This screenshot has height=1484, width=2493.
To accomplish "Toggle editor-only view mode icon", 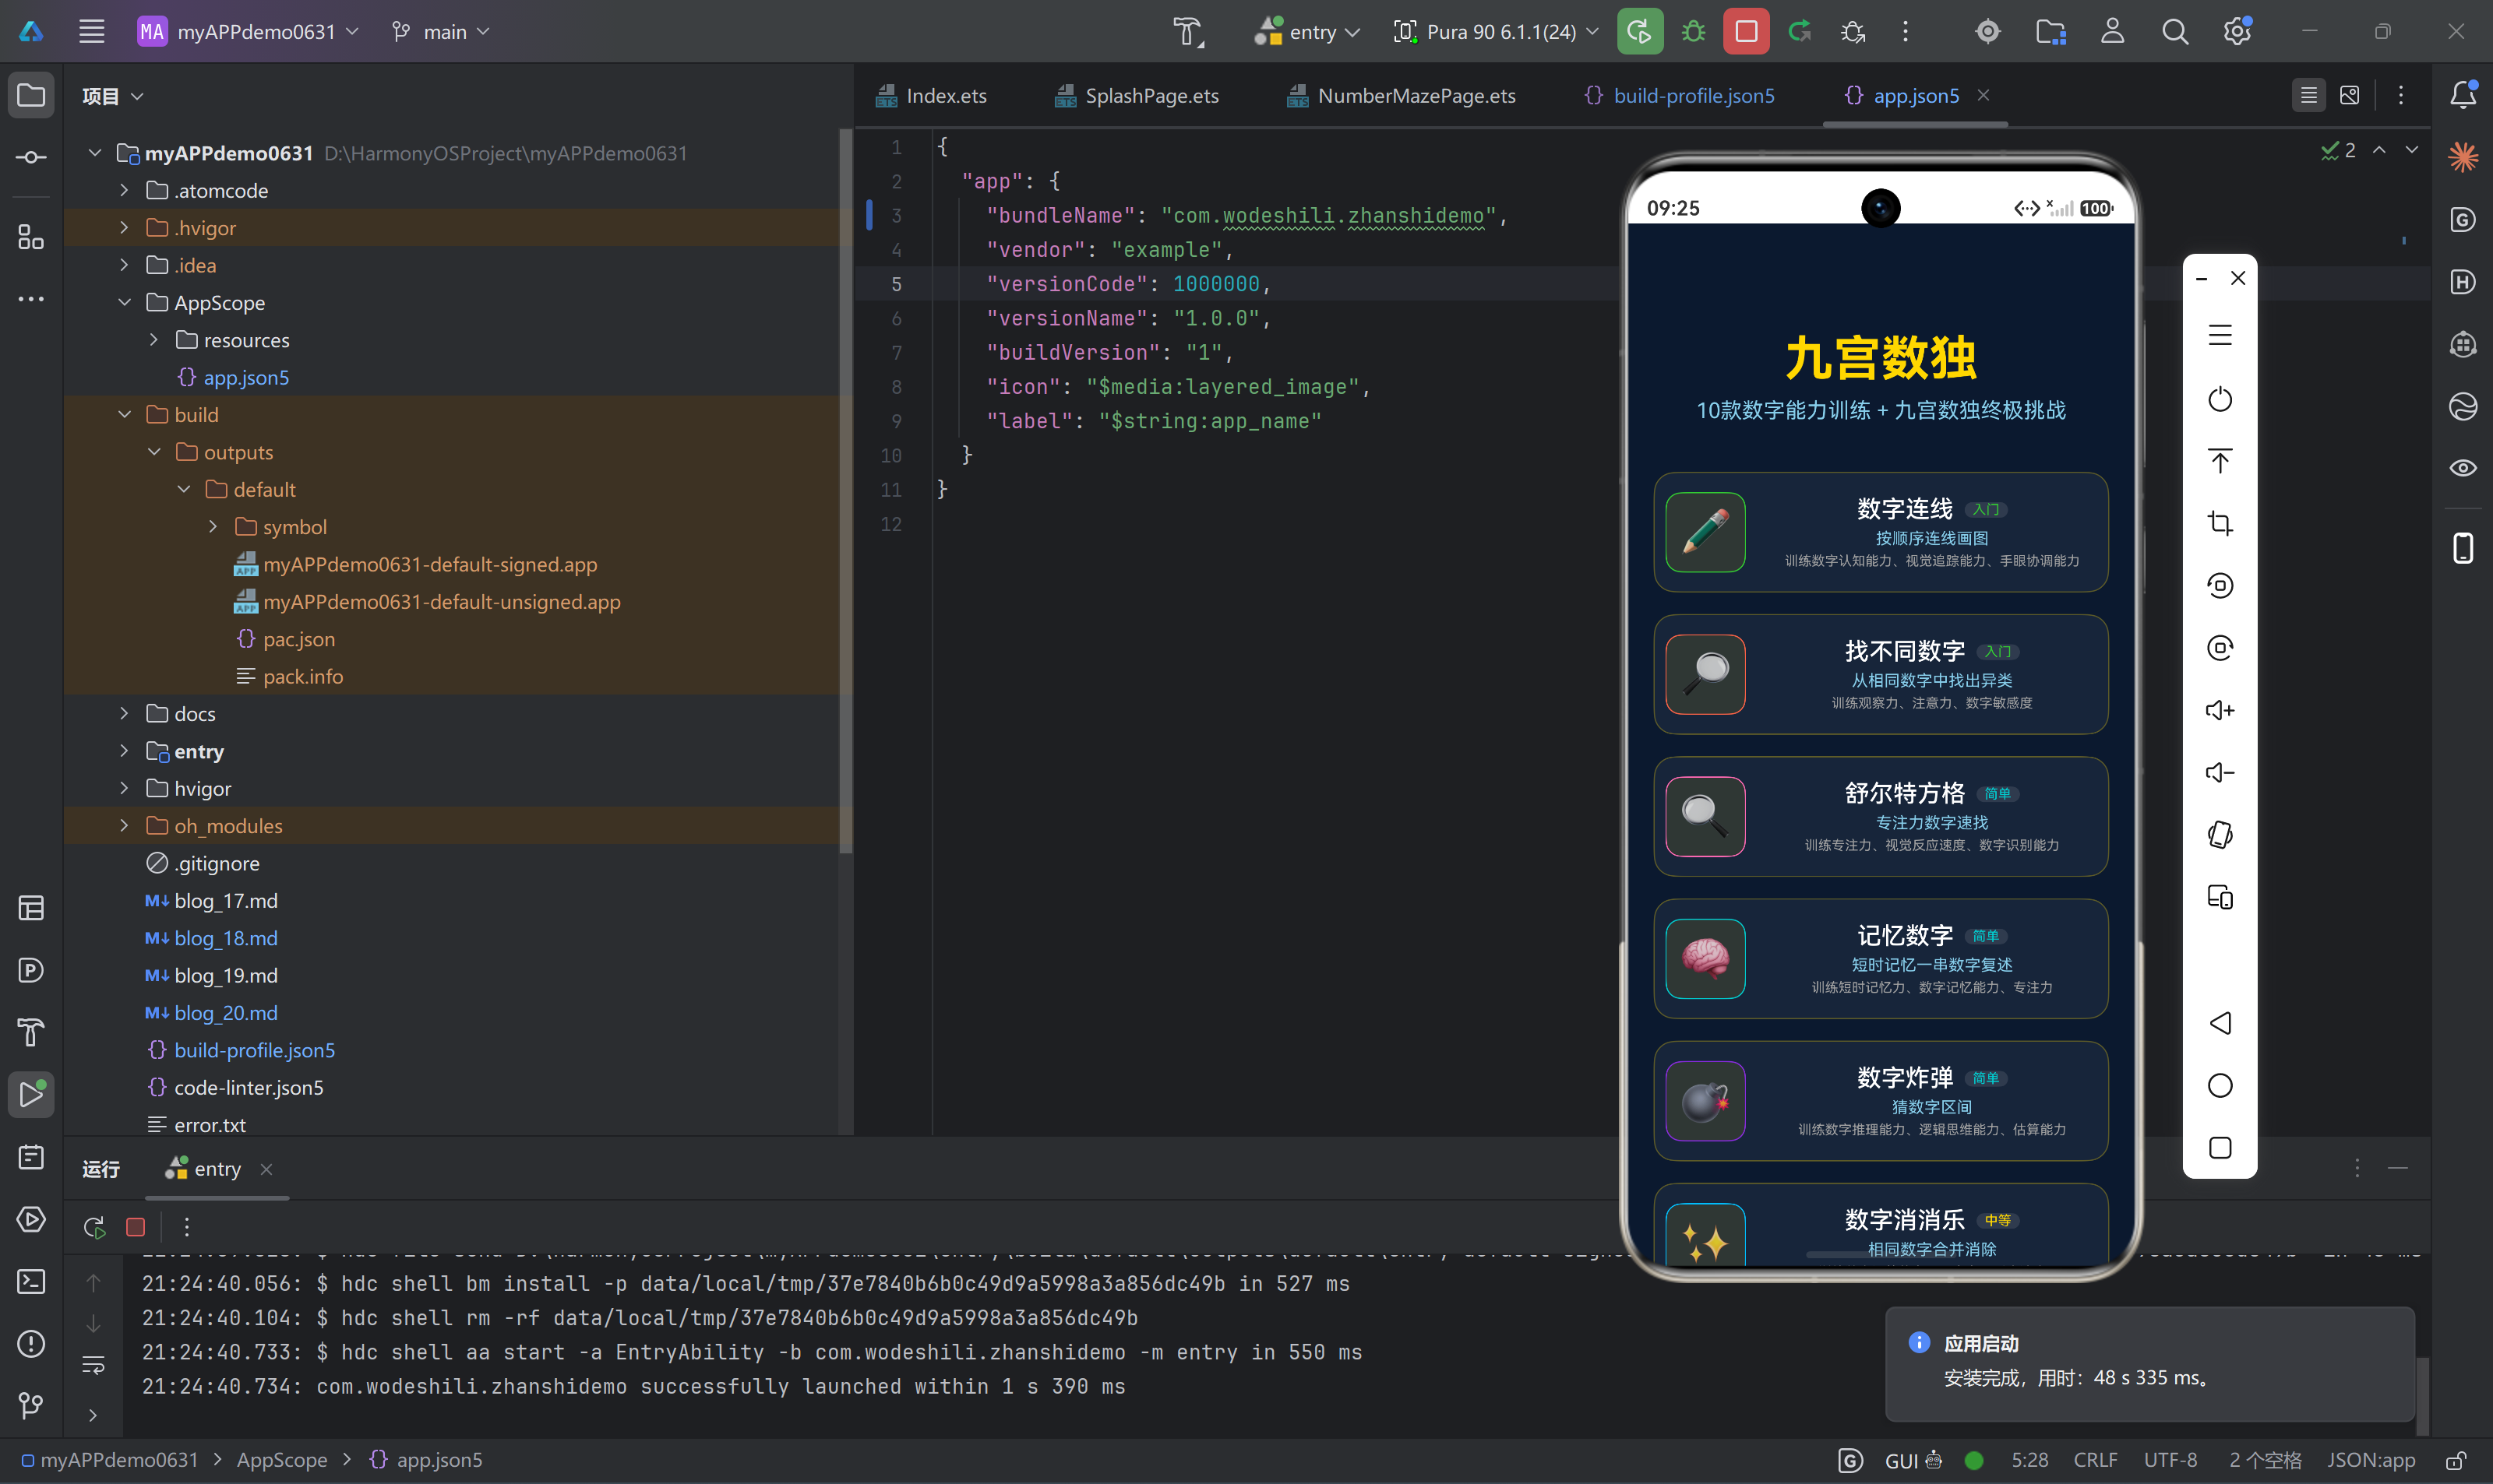I will (x=2308, y=95).
